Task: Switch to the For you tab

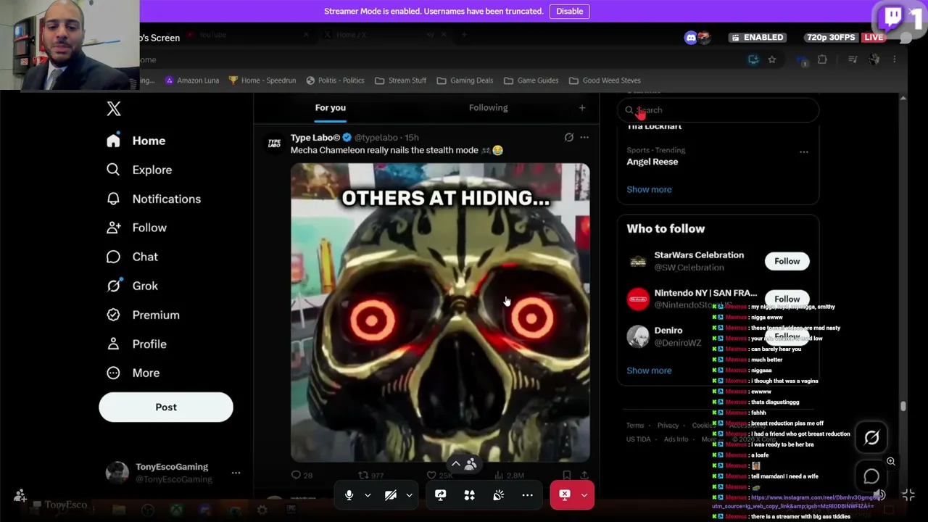Action: [x=330, y=107]
